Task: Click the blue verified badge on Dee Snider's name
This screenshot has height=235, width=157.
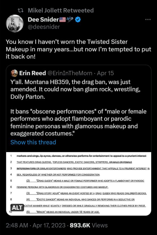Action: (x=78, y=19)
